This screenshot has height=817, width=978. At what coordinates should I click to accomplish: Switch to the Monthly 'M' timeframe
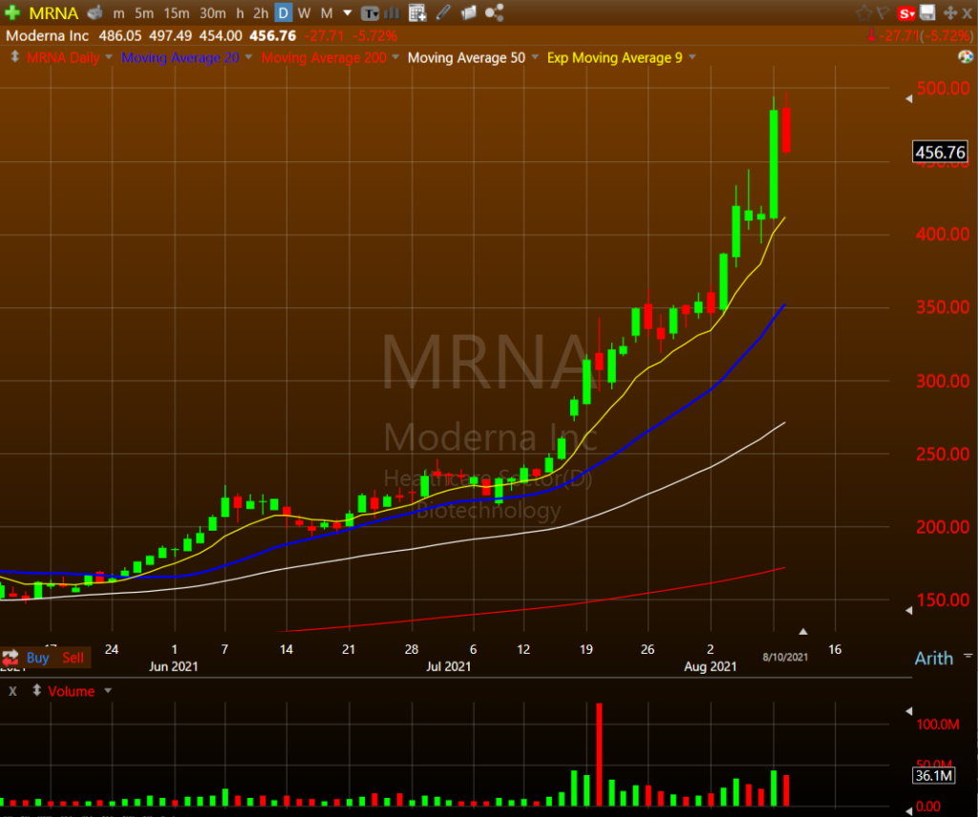[x=327, y=13]
